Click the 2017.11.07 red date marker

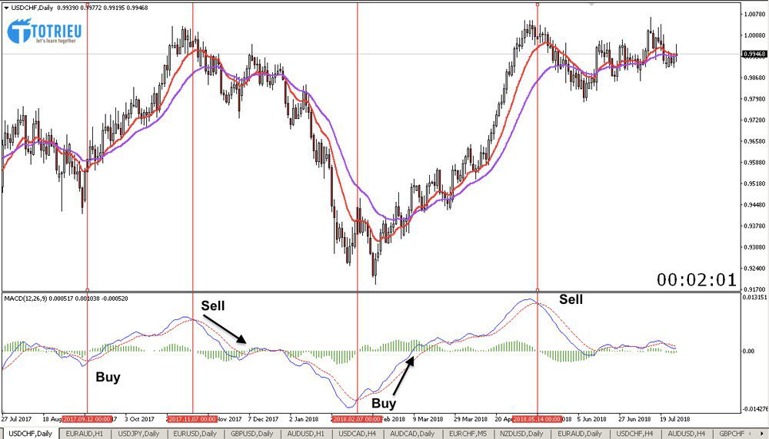tap(192, 419)
